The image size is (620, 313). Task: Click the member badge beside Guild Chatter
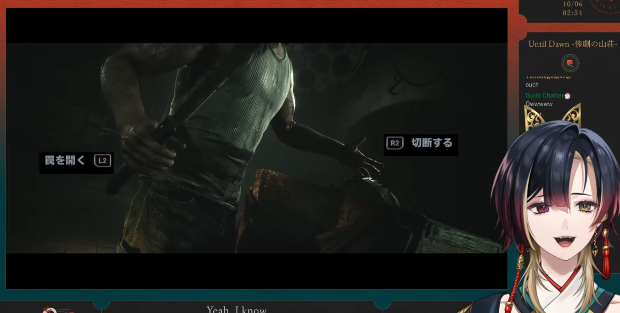pos(567,96)
